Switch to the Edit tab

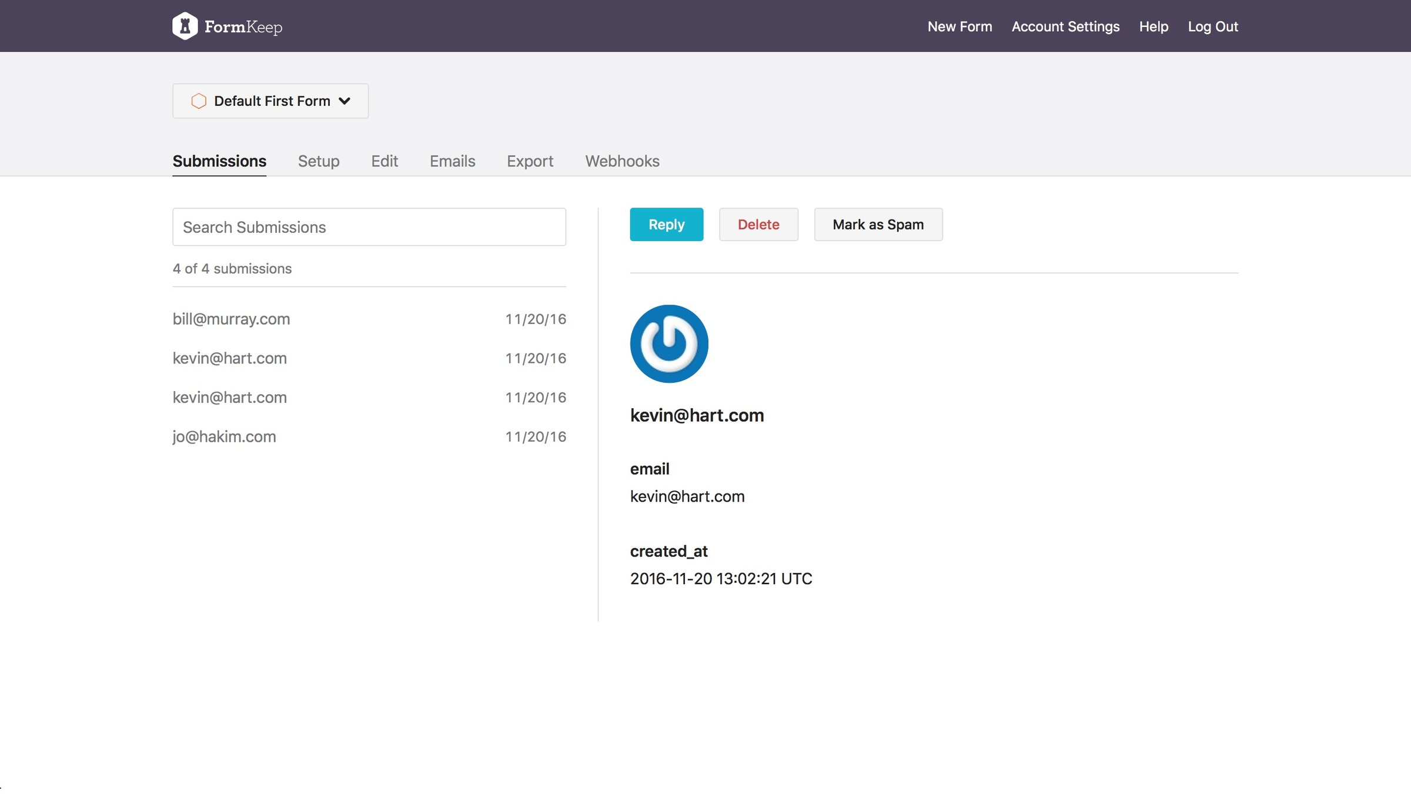(384, 161)
